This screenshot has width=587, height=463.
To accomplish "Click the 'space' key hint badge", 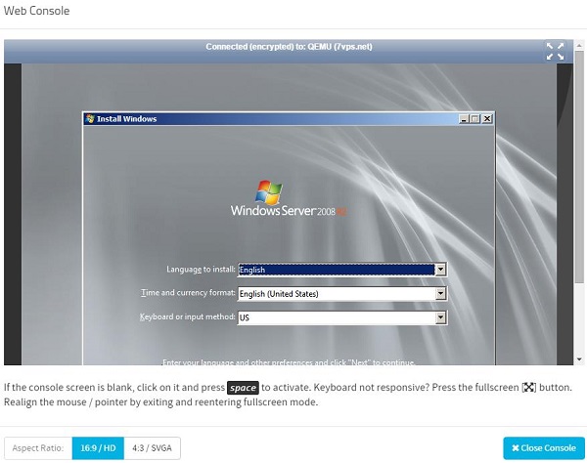I will 243,388.
